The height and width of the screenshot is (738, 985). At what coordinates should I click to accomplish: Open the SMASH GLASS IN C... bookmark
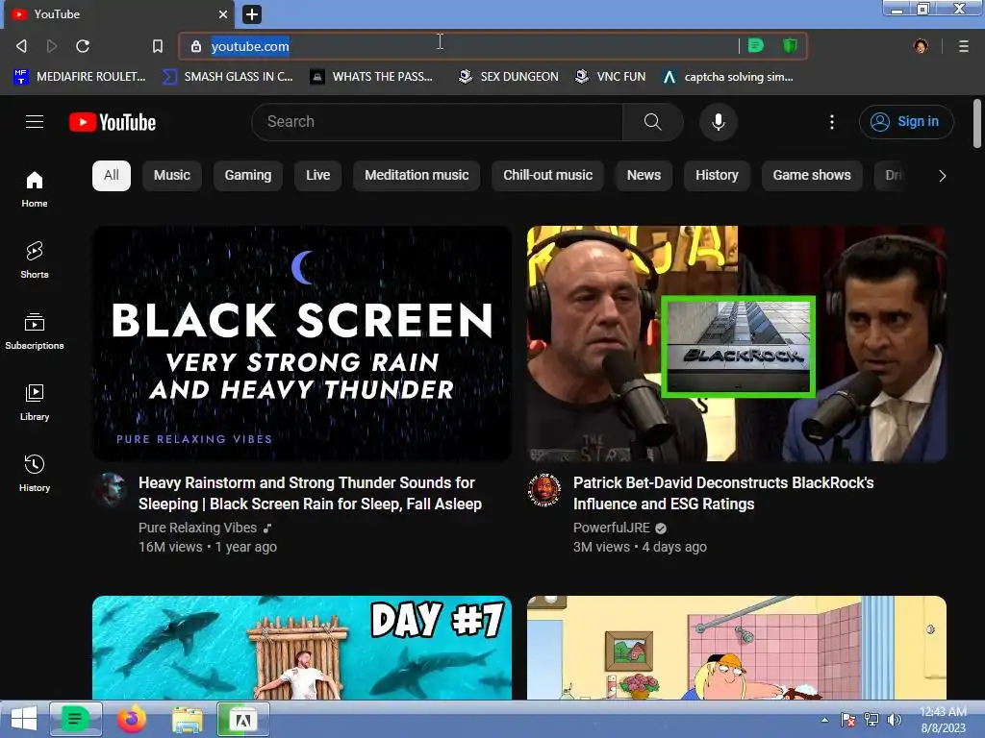pos(227,77)
